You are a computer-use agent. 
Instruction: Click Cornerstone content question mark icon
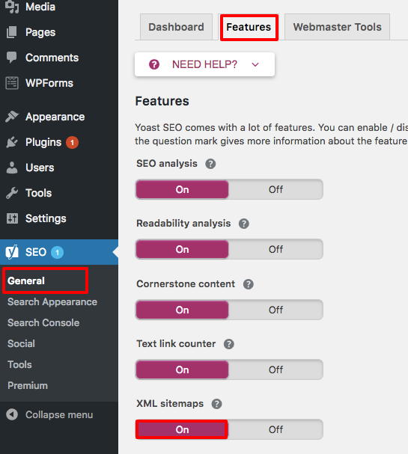pos(249,284)
